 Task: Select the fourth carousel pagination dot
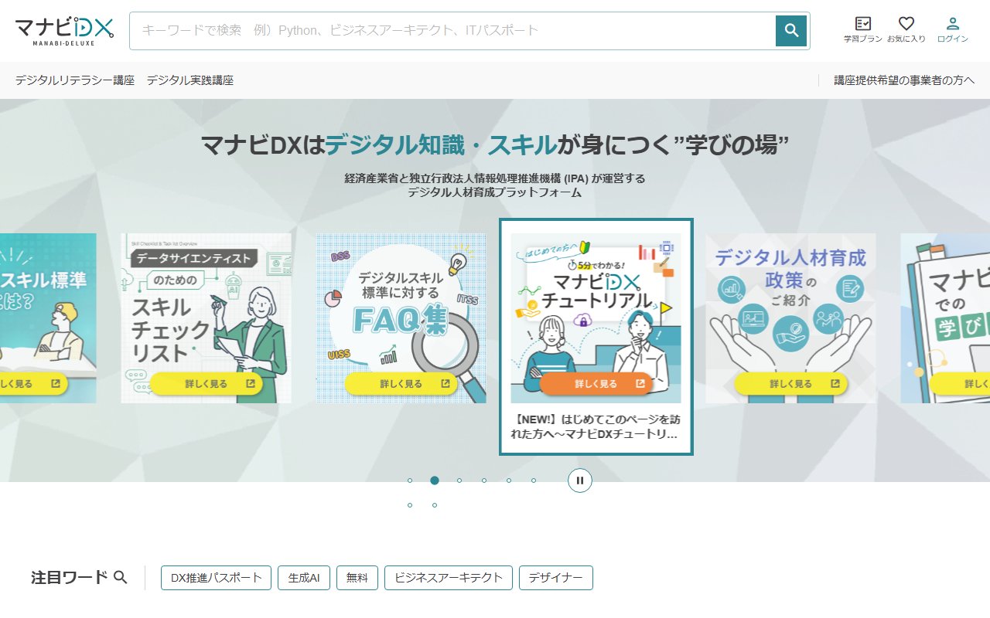[x=484, y=480]
